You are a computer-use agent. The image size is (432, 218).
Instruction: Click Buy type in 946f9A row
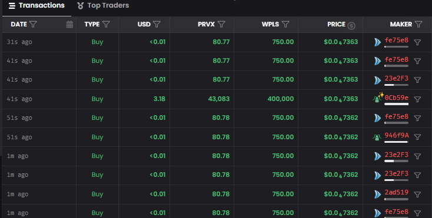click(x=97, y=137)
